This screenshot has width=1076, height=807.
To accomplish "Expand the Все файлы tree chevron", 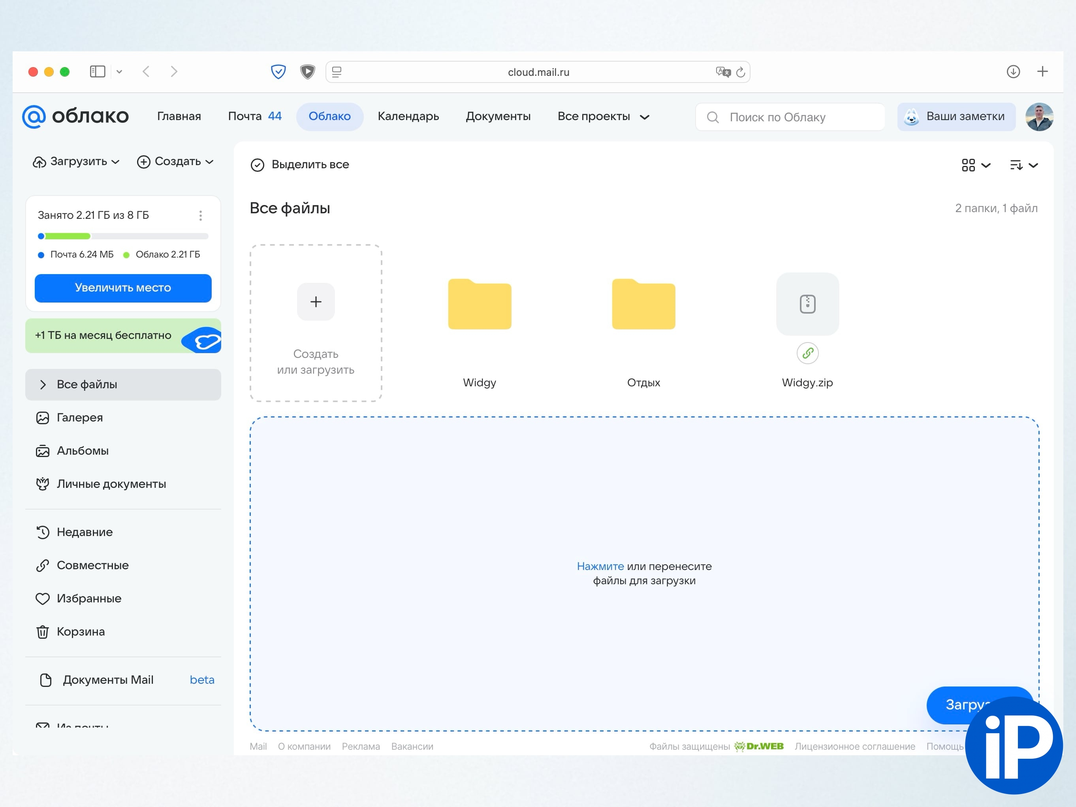I will click(x=43, y=385).
